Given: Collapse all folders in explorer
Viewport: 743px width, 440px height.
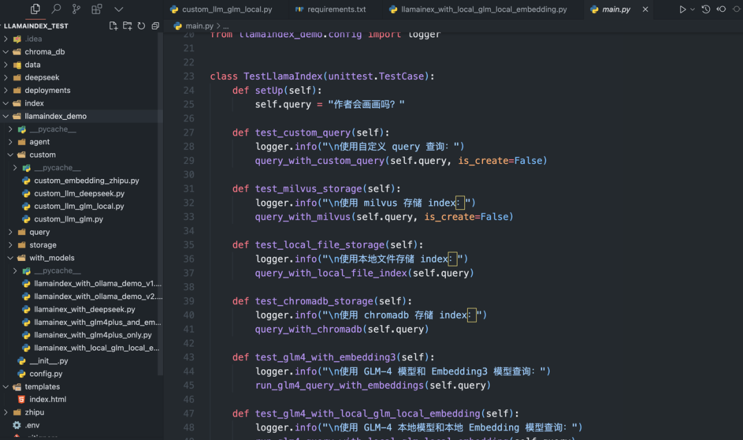Looking at the screenshot, I should click(155, 26).
